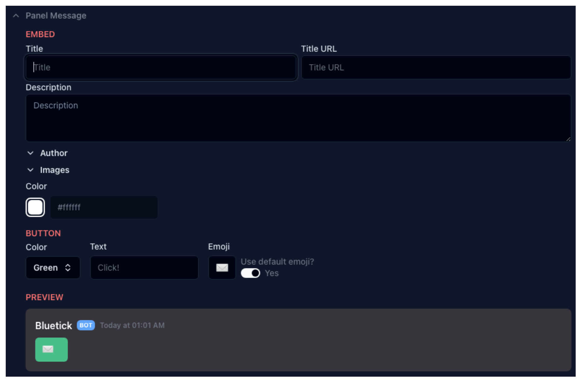Click the button Text field with Click! placeholder
Screen dimensions: 582x383
coord(144,267)
